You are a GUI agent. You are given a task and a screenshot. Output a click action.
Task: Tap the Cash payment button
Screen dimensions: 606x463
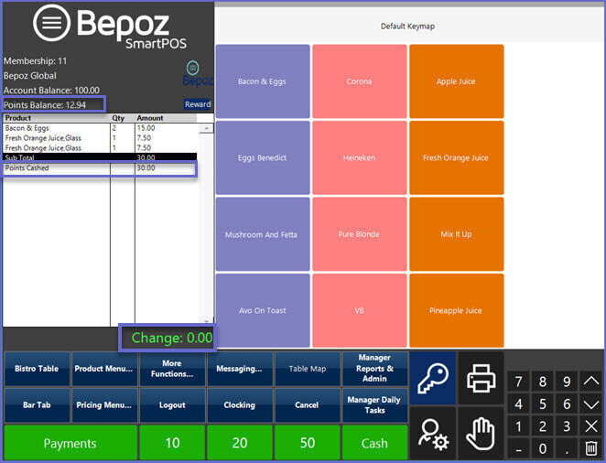[x=374, y=443]
